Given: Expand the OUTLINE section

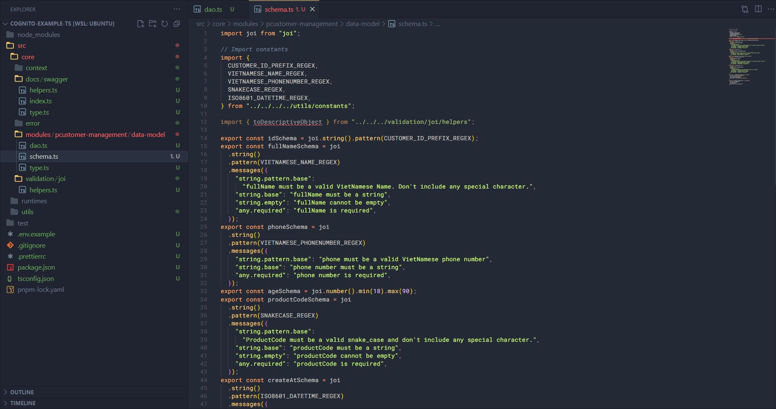Looking at the screenshot, I should [x=22, y=392].
